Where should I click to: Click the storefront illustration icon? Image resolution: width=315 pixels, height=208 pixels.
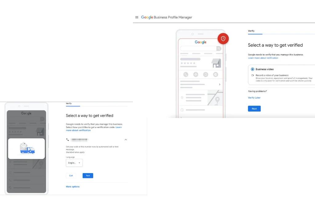(x=216, y=63)
